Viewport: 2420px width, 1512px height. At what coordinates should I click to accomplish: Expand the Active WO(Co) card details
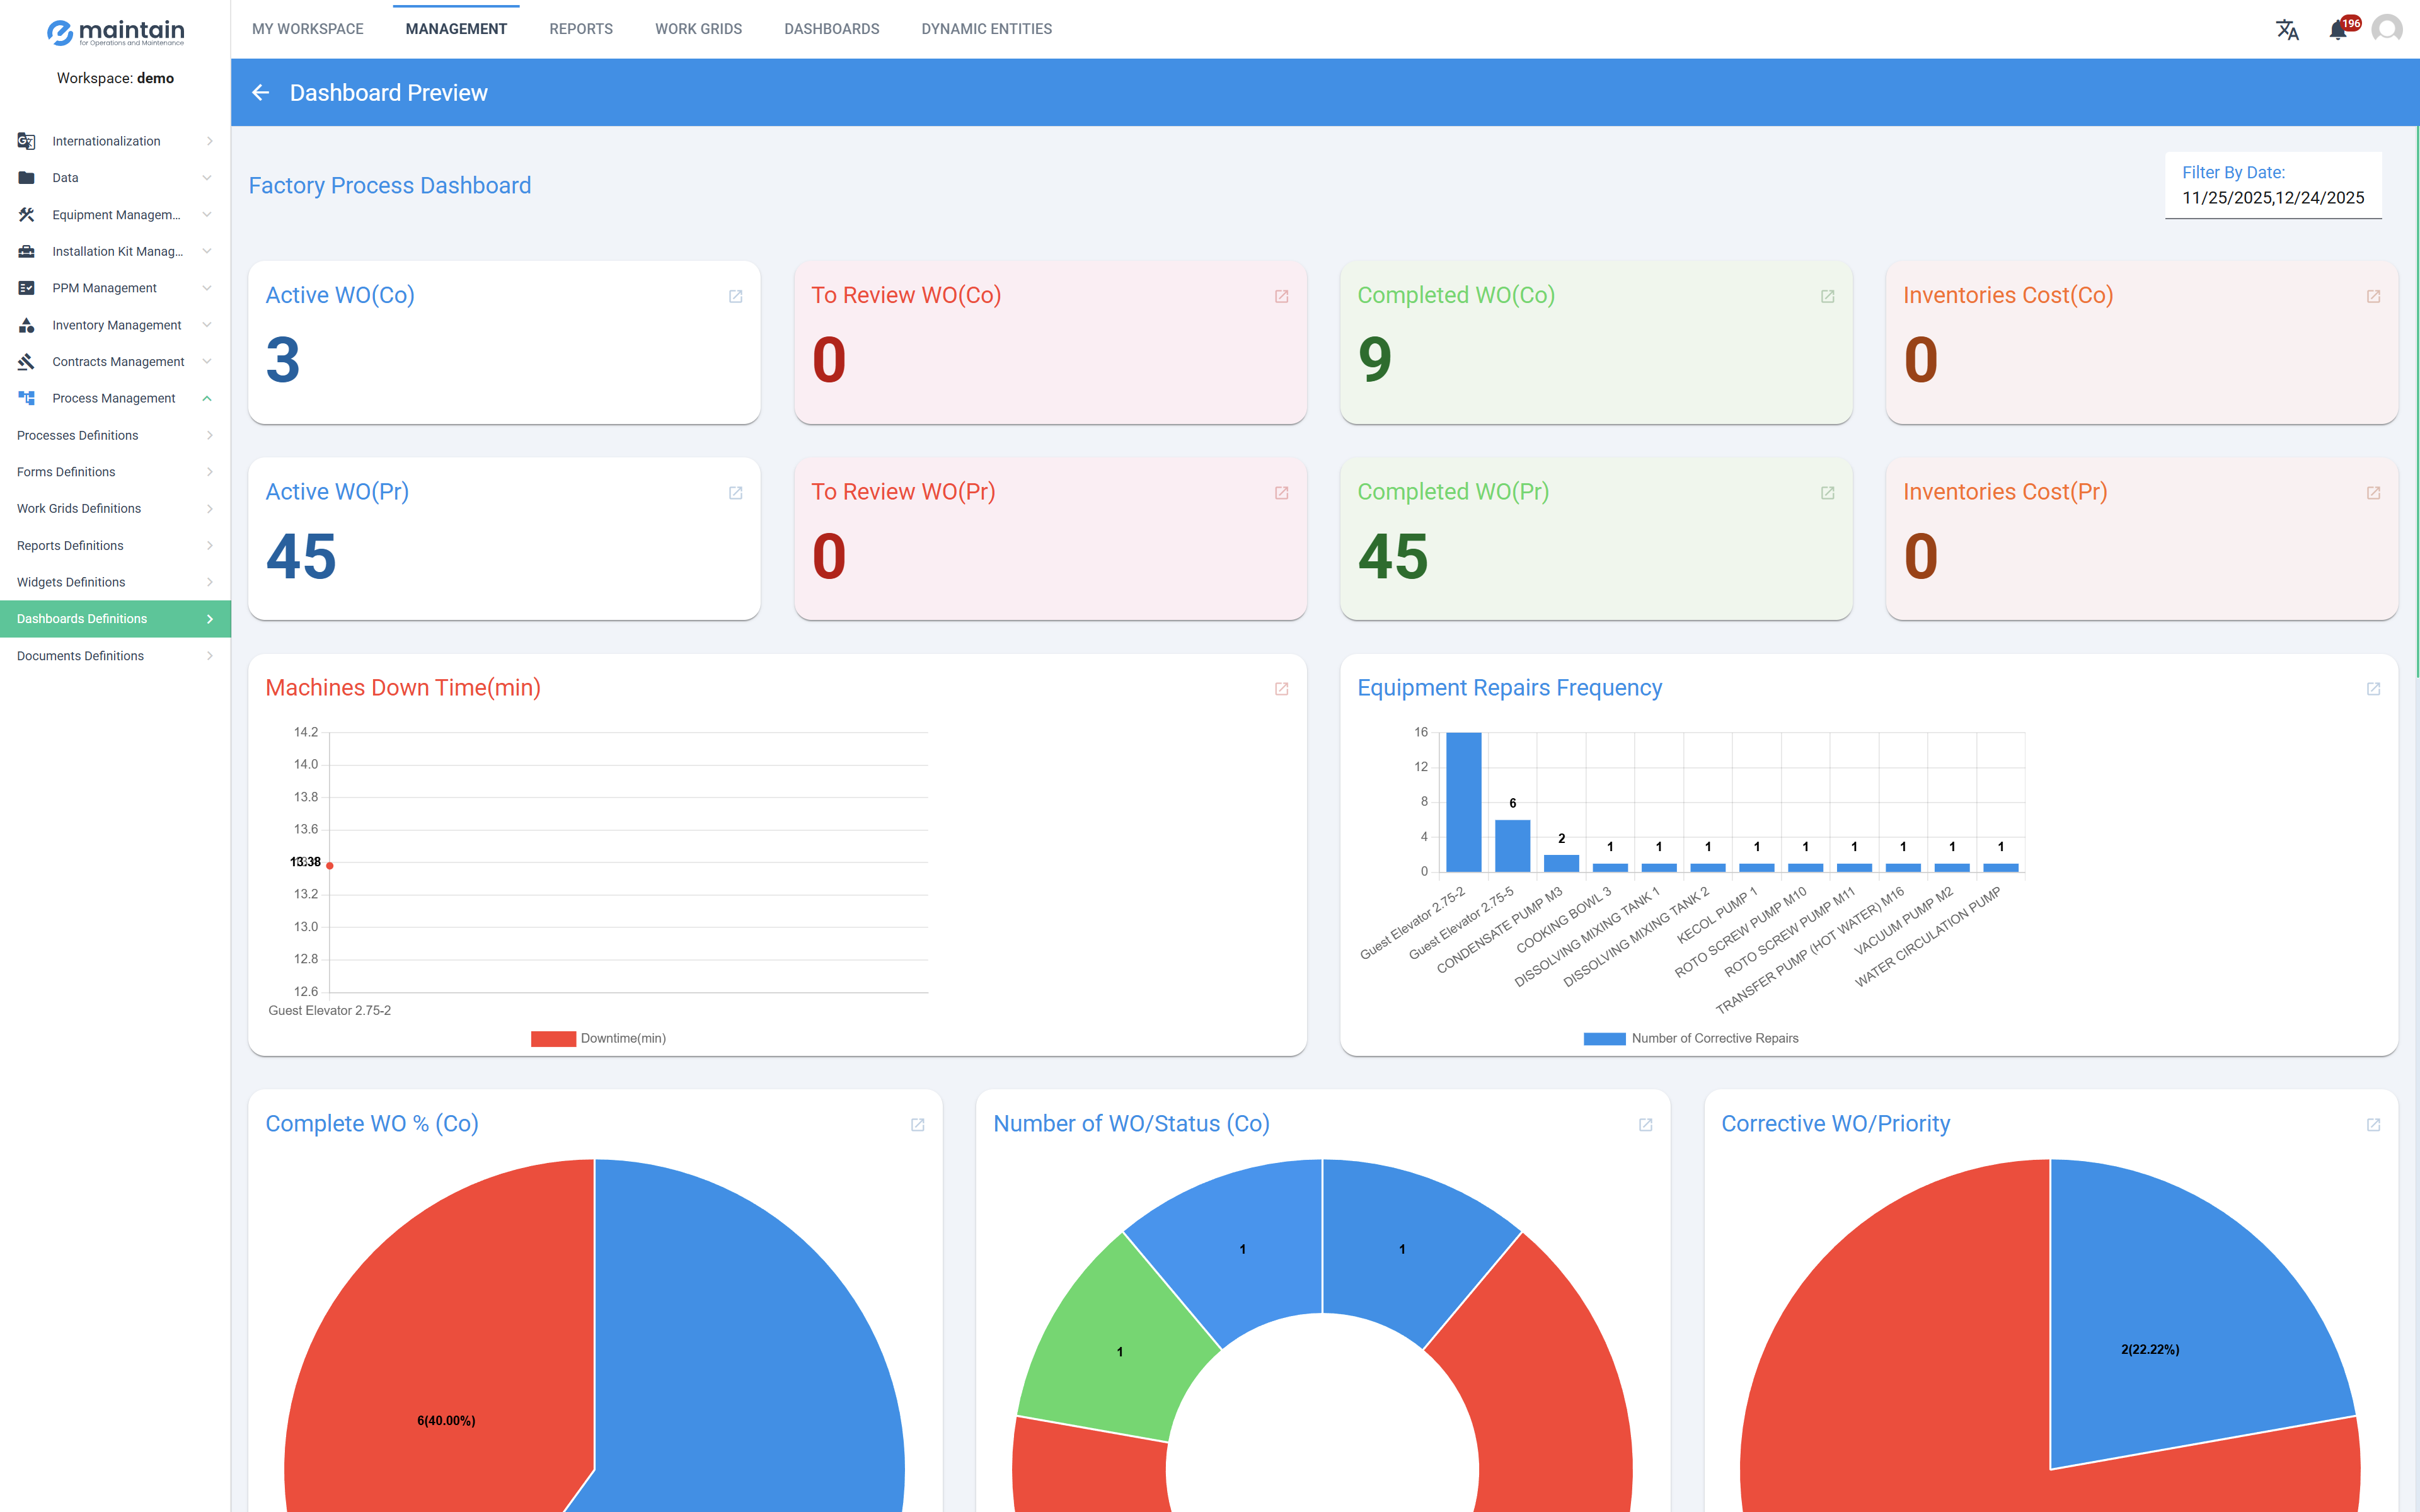click(736, 296)
